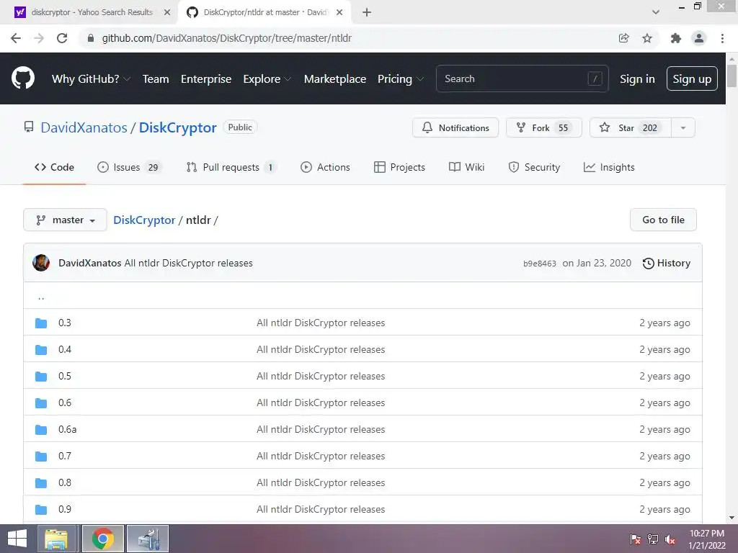Open the tools app in taskbar
The width and height of the screenshot is (738, 553).
[x=148, y=539]
